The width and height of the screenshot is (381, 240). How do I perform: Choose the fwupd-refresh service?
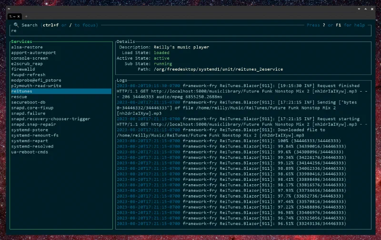click(x=28, y=75)
